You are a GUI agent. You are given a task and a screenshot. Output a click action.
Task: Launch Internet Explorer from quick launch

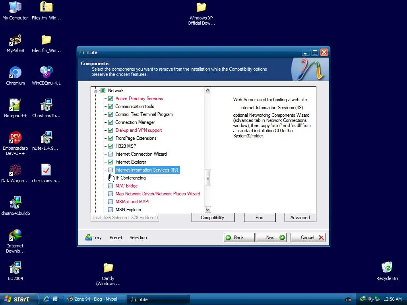pyautogui.click(x=47, y=299)
